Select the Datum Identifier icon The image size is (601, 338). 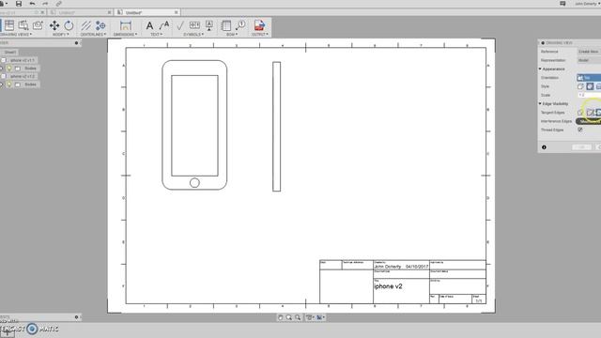pyautogui.click(x=209, y=25)
